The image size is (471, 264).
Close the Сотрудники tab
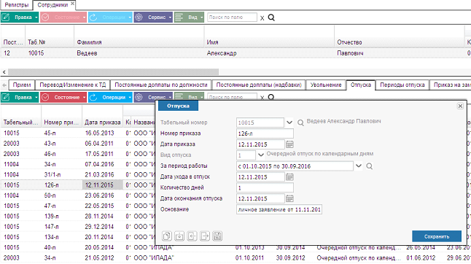[x=72, y=4]
